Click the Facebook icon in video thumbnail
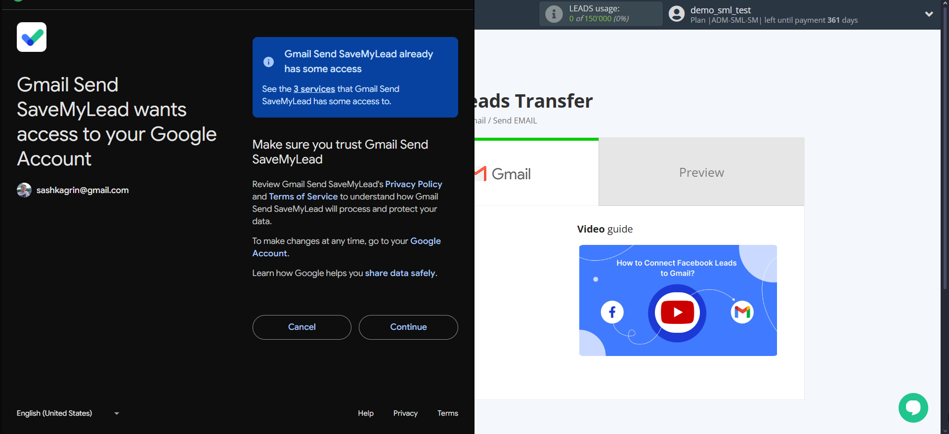This screenshot has height=434, width=949. 612,312
